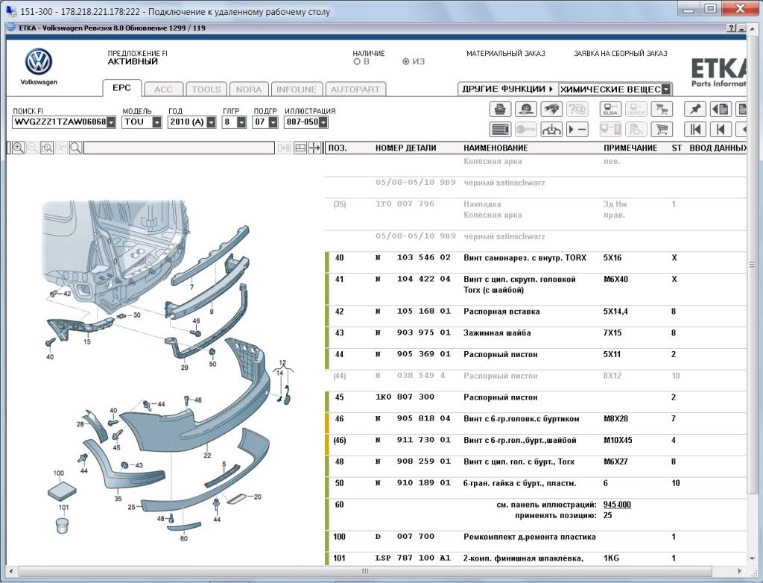This screenshot has height=583, width=763.
Task: Click the information figure icon
Action: 551,130
